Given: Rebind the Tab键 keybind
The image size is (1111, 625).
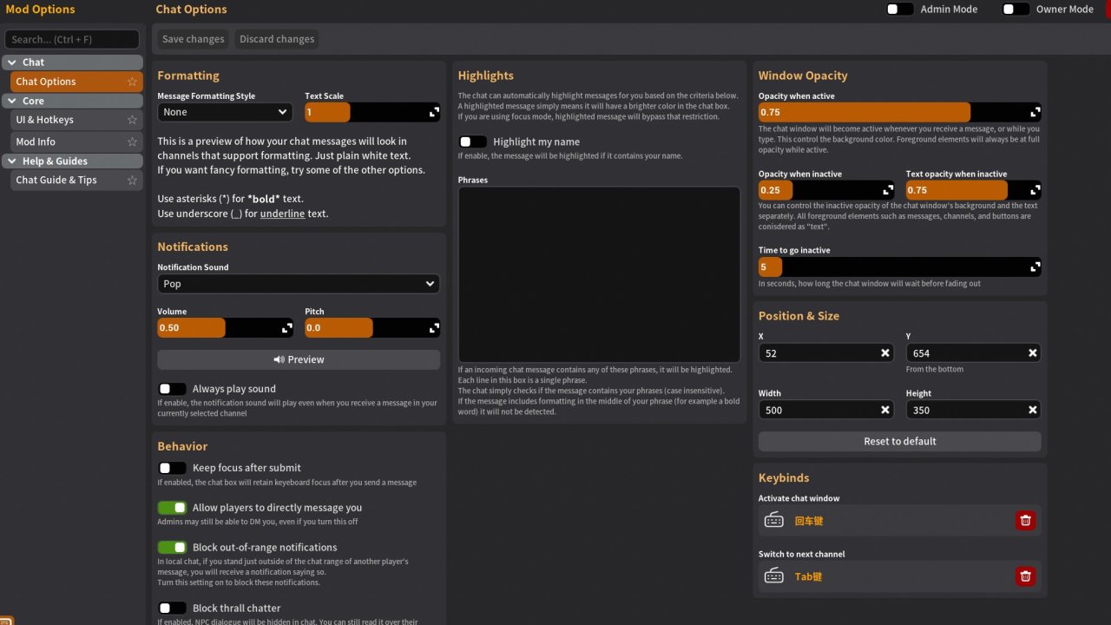Looking at the screenshot, I should point(808,576).
